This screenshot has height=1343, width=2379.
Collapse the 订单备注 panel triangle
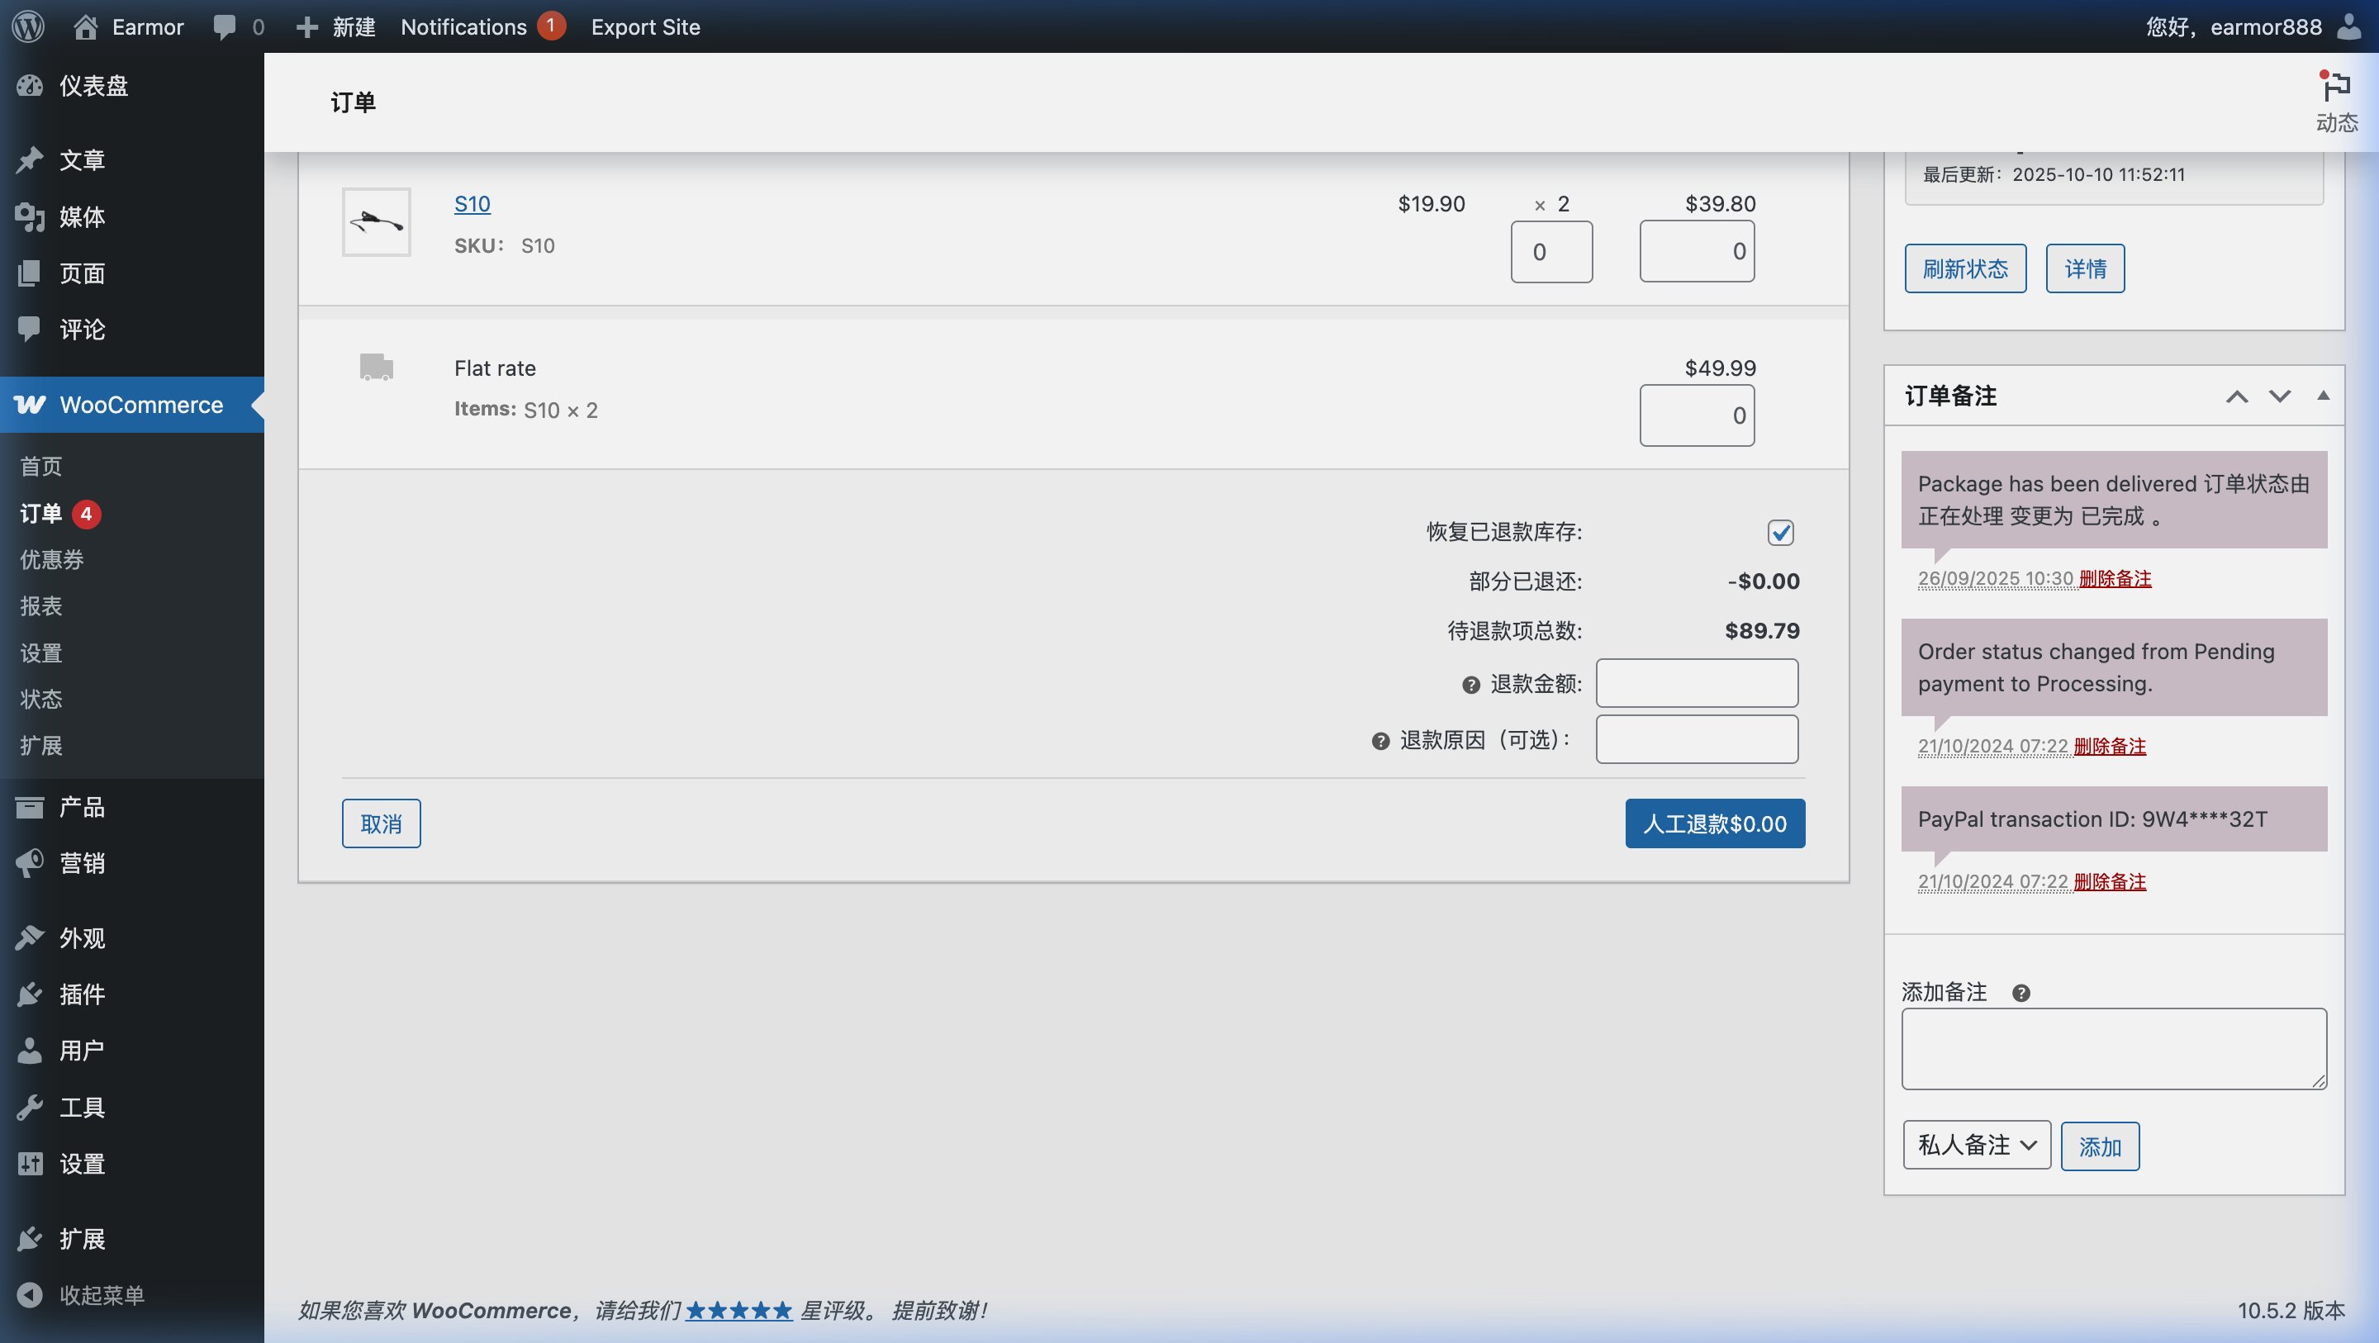point(2324,396)
